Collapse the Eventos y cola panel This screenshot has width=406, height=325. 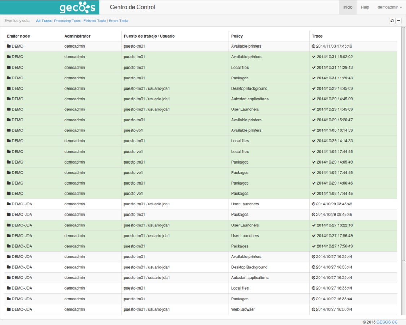[x=398, y=21]
